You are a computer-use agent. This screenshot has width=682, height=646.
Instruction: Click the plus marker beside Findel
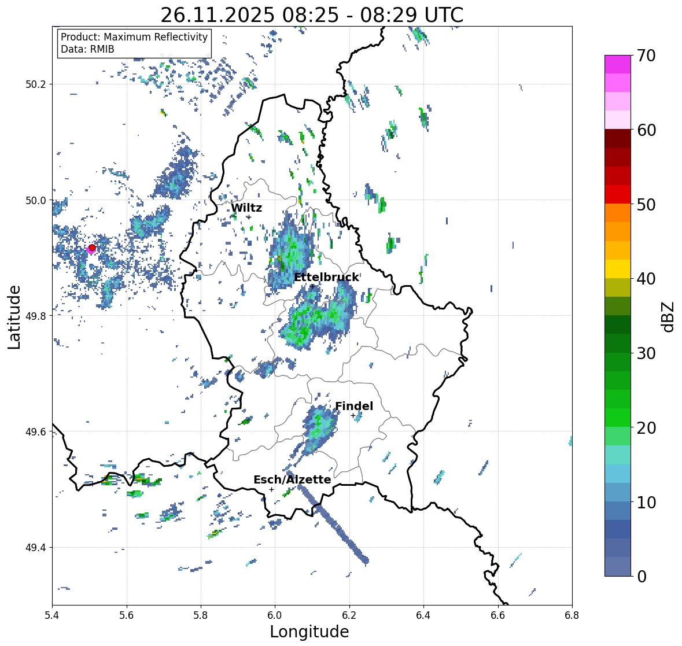[x=353, y=416]
